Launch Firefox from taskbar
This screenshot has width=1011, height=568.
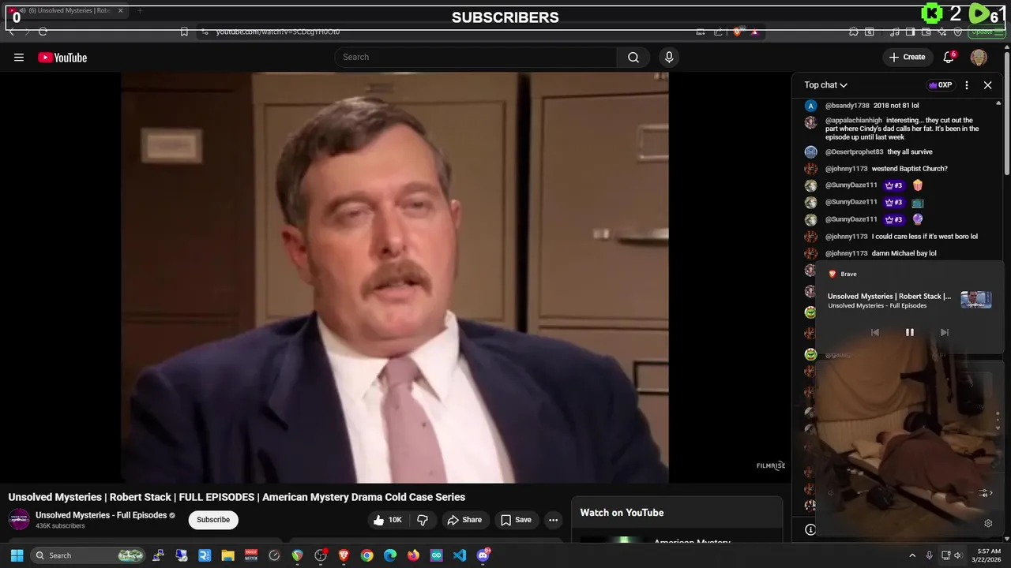413,555
